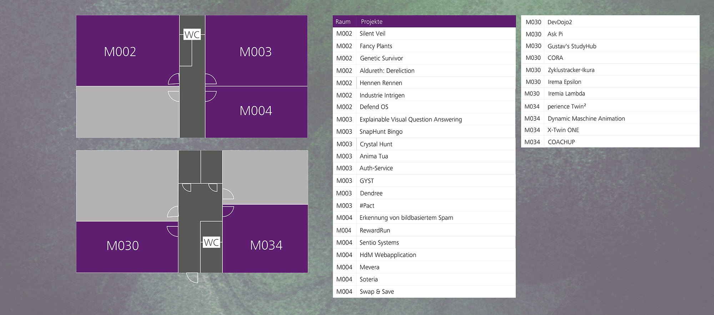Select the Swap & Save project
This screenshot has height=315, width=714.
[x=377, y=292]
